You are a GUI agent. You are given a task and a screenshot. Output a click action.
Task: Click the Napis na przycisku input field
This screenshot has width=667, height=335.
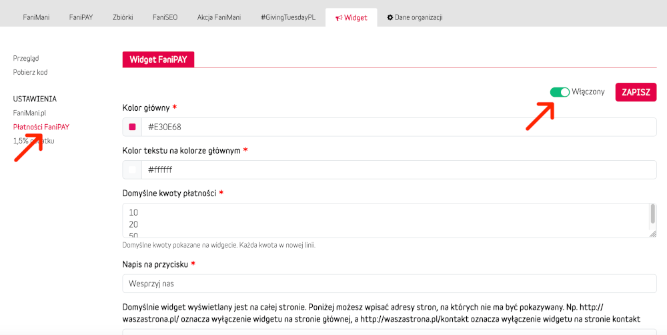click(390, 284)
